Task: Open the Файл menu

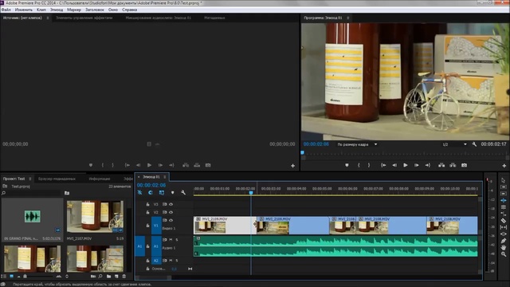Action: tap(6, 10)
